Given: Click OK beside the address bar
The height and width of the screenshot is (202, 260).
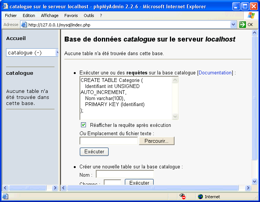Looking at the screenshot, I should (x=250, y=25).
